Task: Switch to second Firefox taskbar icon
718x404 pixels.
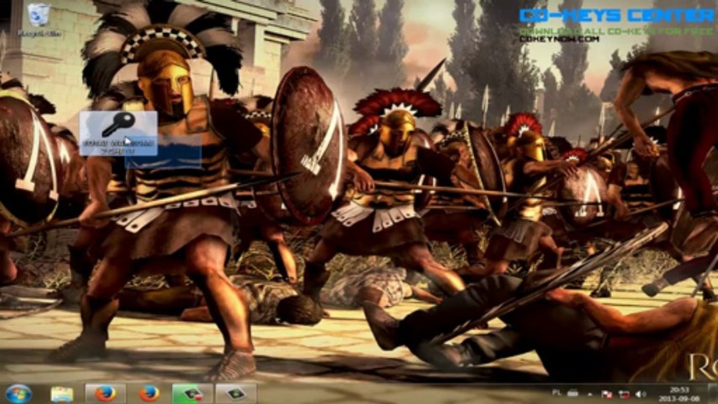Action: pyautogui.click(x=149, y=394)
